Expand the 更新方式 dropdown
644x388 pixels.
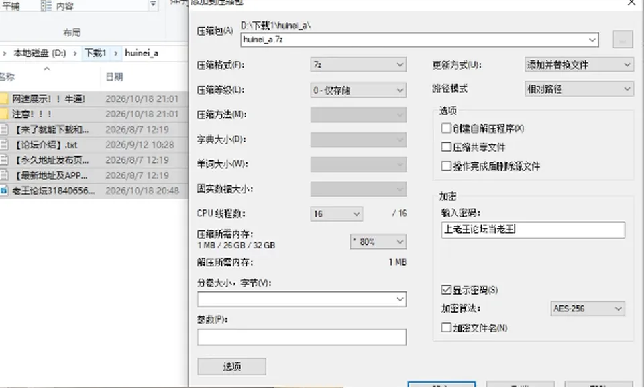pos(579,65)
